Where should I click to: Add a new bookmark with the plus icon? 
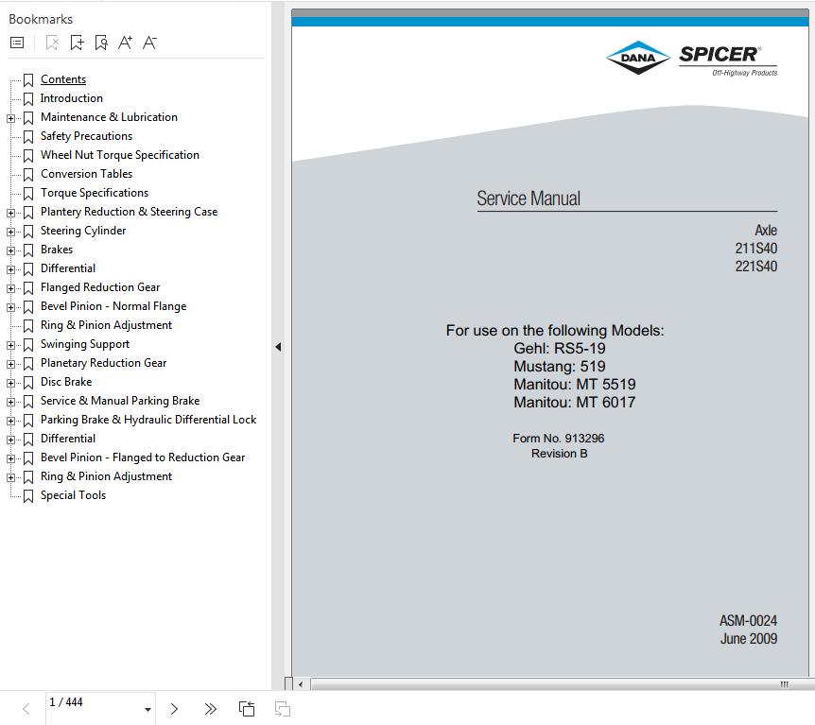77,43
